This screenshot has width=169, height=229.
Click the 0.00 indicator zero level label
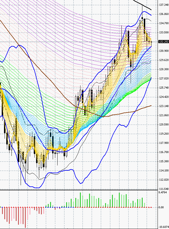161,207
